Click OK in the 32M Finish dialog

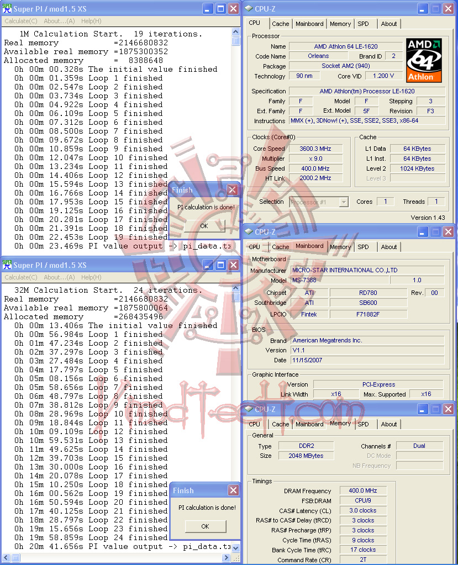point(206,526)
